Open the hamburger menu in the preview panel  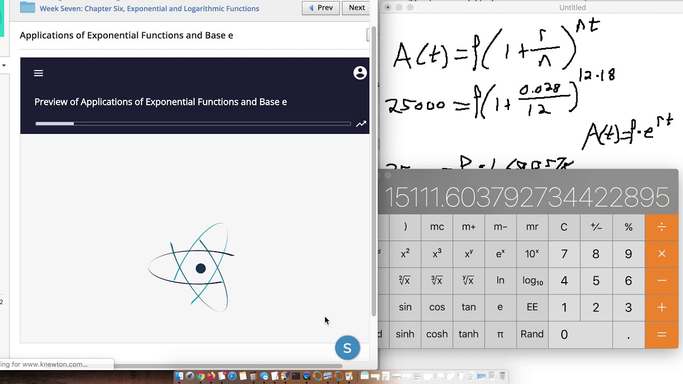coord(38,73)
